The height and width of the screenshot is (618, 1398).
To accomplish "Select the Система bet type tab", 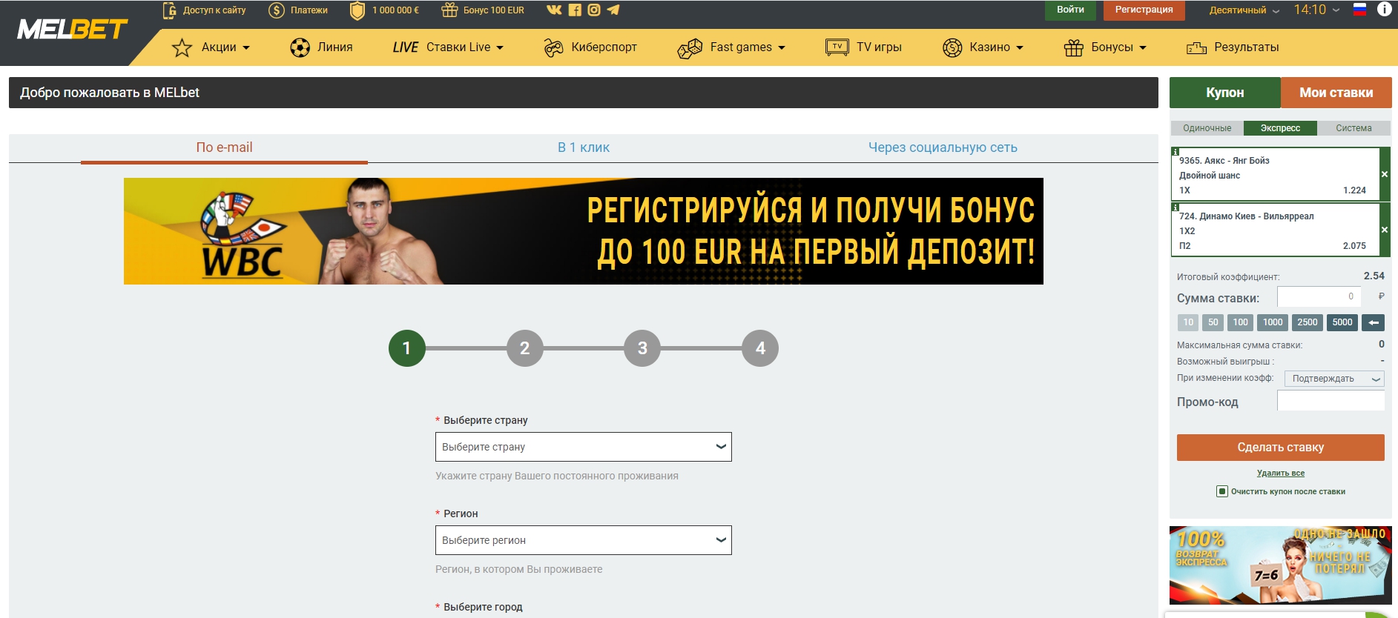I will [x=1354, y=128].
